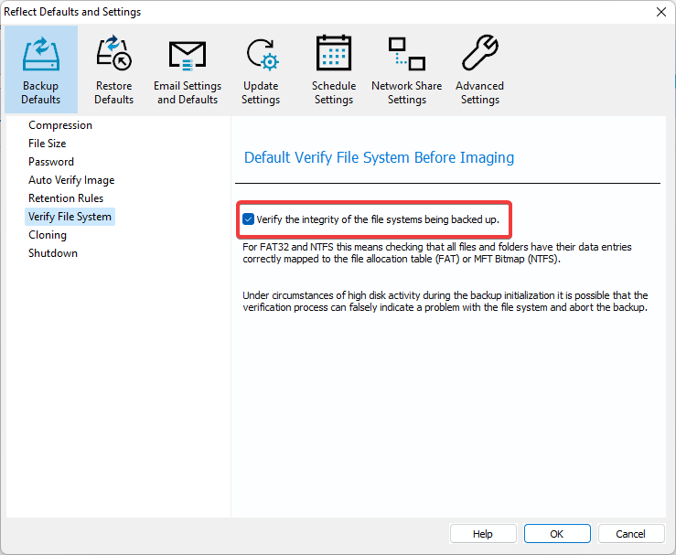Open the Restore Defaults section
This screenshot has width=676, height=555.
pos(113,69)
